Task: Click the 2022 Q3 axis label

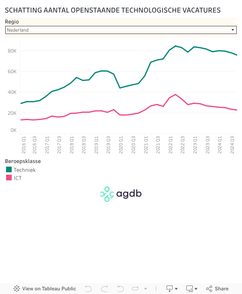Action: 183,145
